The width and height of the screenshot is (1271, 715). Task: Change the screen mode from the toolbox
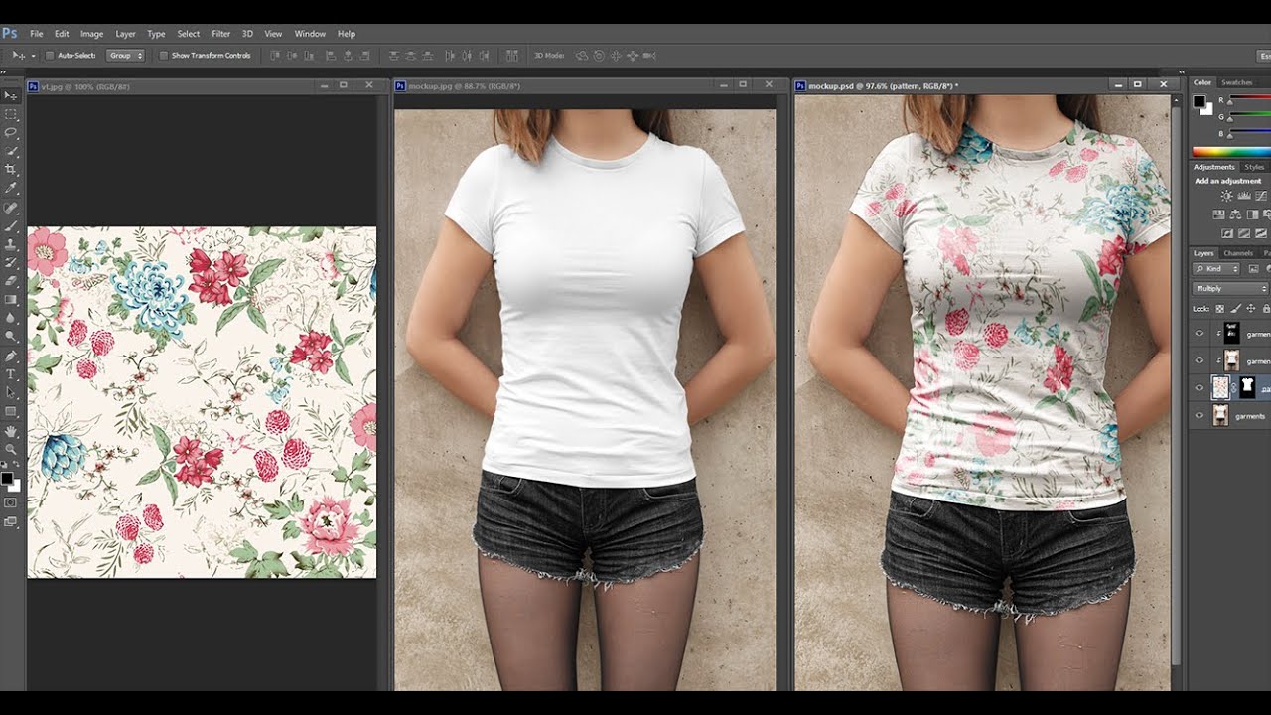[11, 521]
